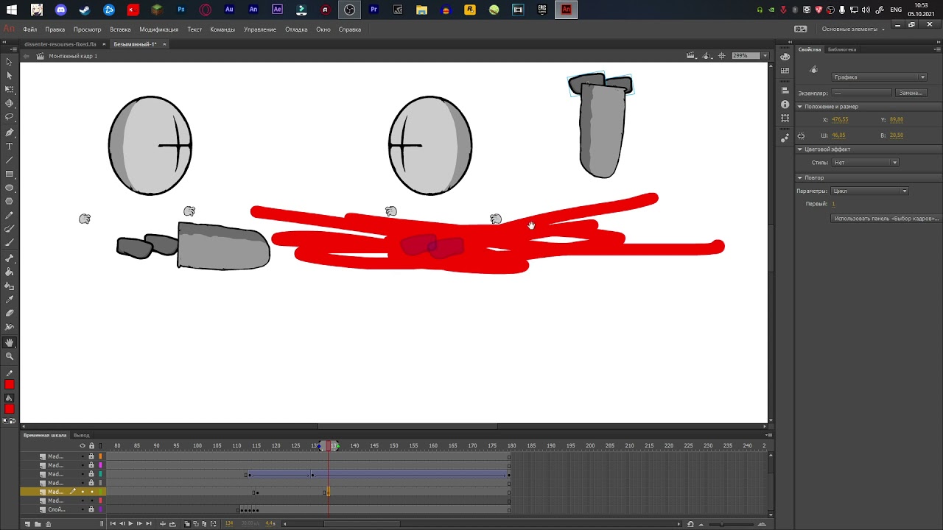
Task: Open the symbol type Графика dropdown
Action: (879, 77)
